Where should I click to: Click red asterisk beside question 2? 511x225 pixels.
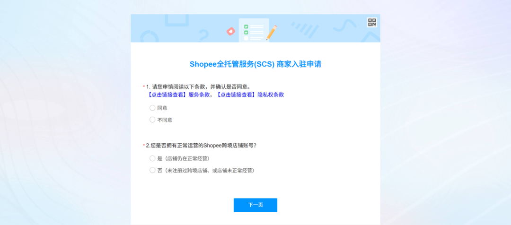(x=144, y=146)
